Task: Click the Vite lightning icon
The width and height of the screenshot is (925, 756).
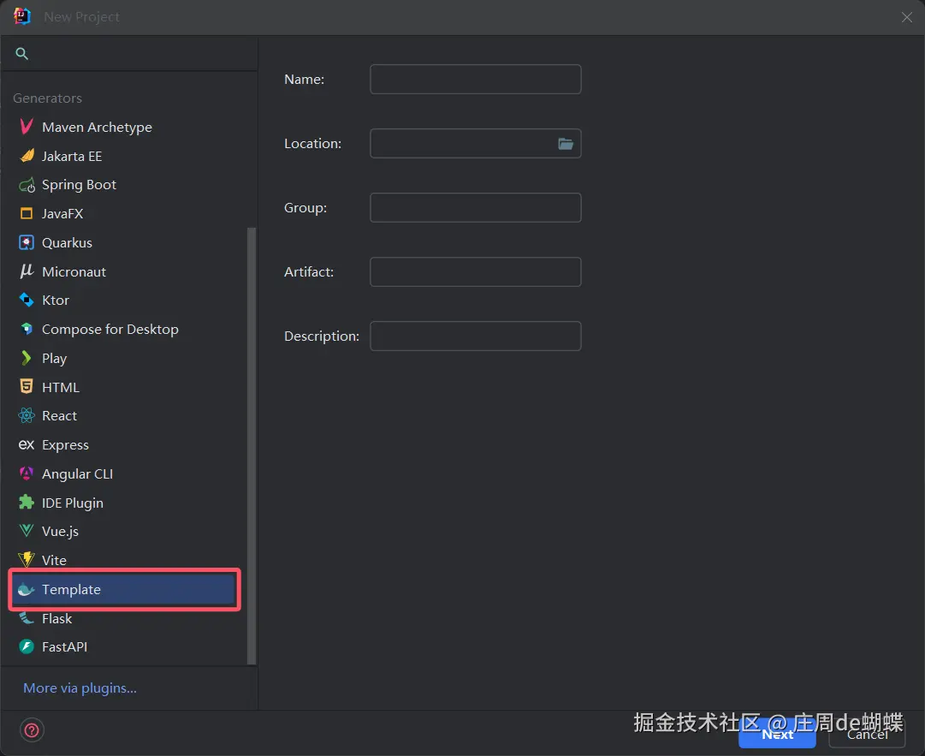Action: click(27, 559)
